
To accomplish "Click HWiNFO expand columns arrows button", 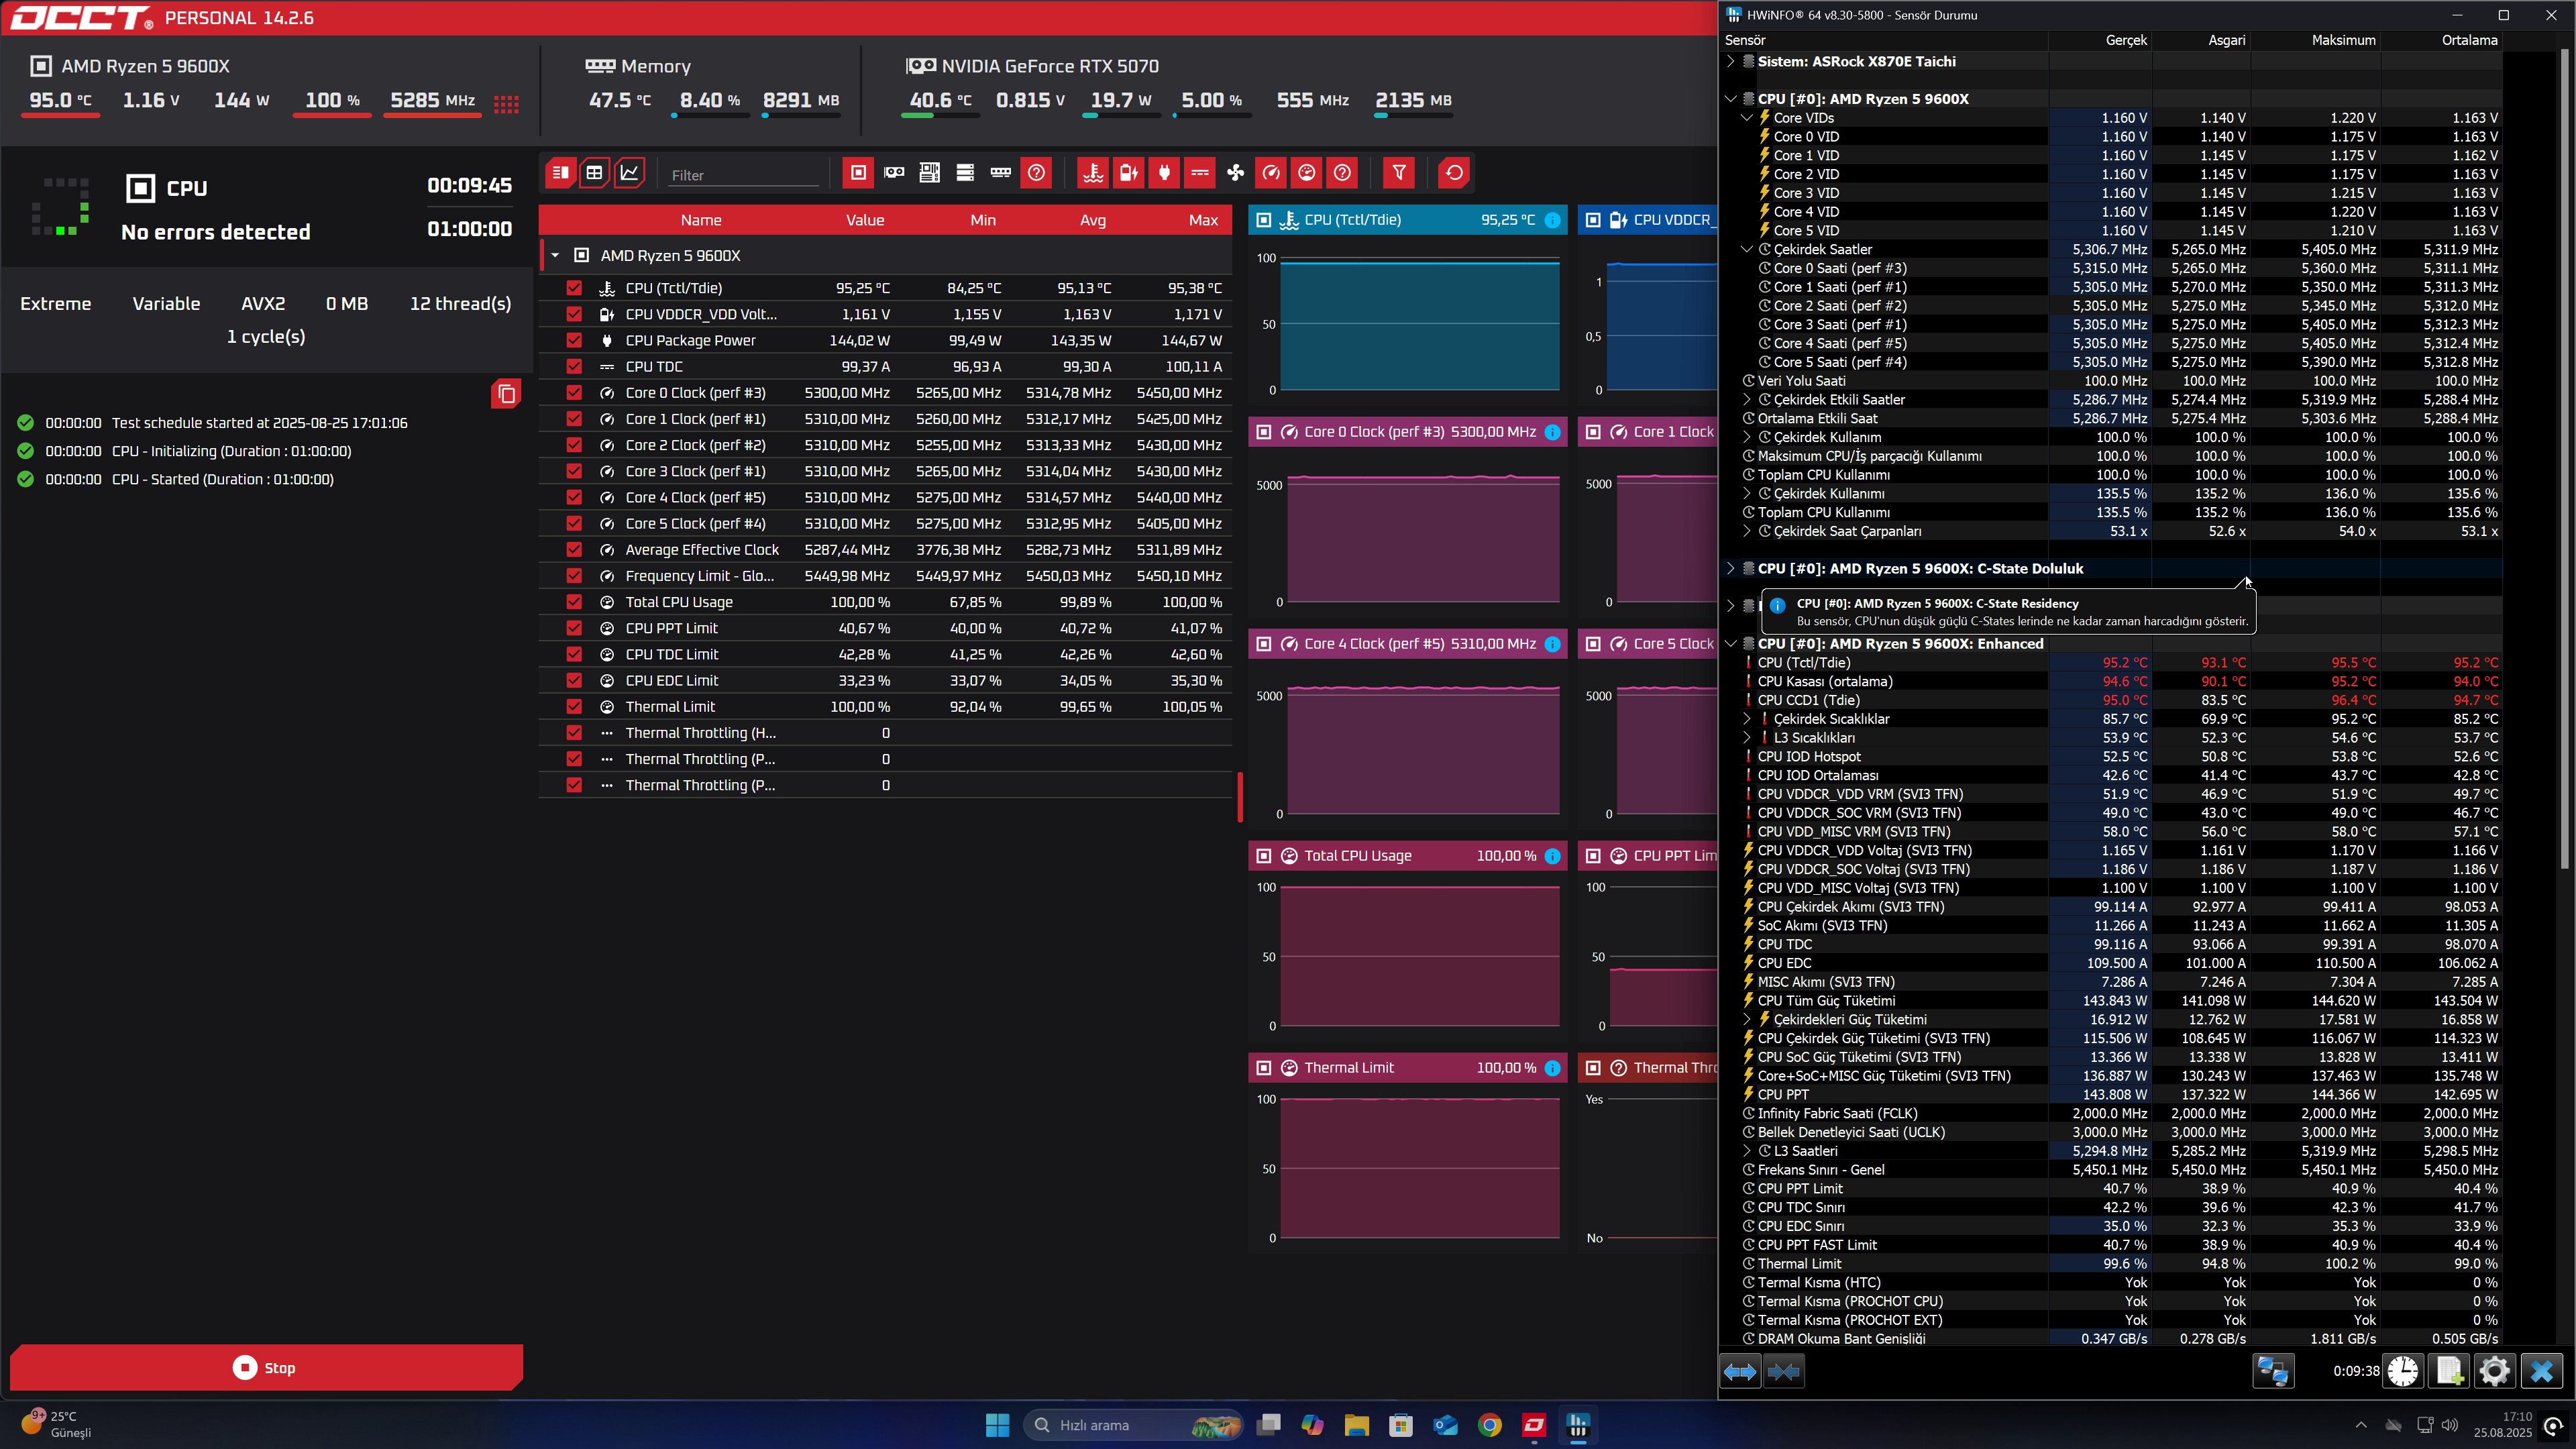I will [1740, 1371].
